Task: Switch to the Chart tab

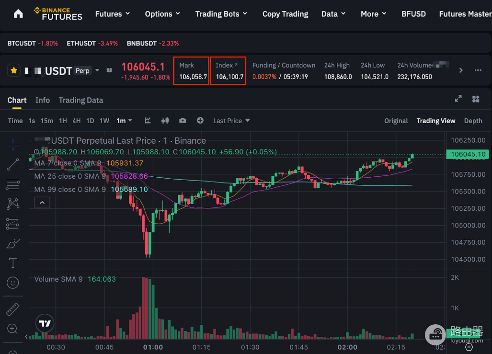Action: coord(17,100)
